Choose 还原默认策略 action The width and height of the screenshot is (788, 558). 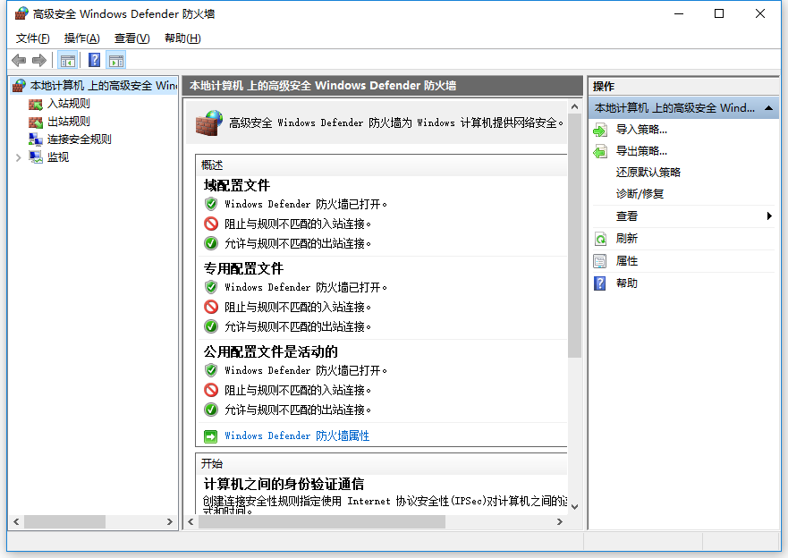click(x=648, y=173)
